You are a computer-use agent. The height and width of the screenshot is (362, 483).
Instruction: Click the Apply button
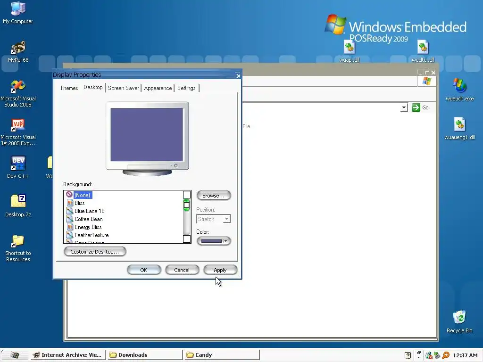220,270
